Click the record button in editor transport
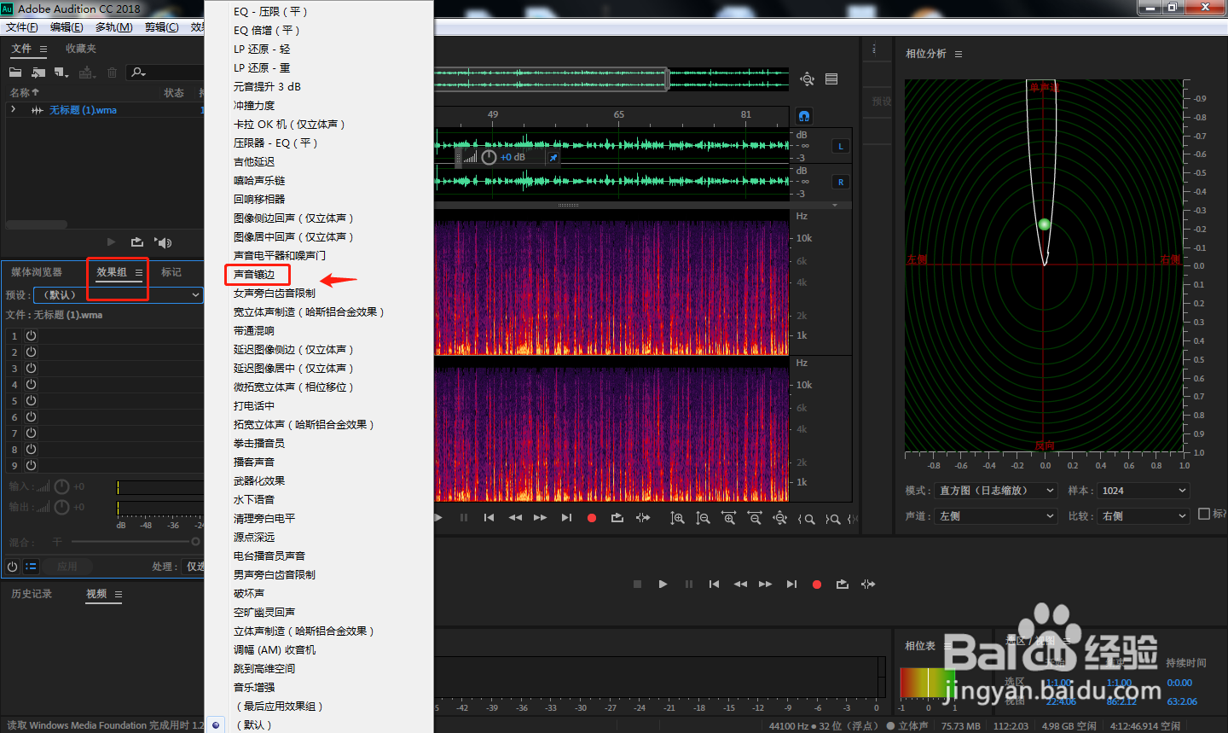 592,518
